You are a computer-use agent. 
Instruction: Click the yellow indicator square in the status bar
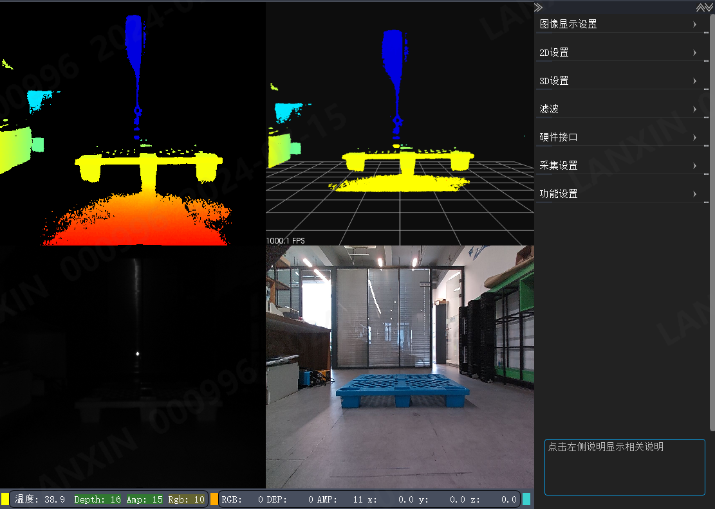[x=5, y=499]
